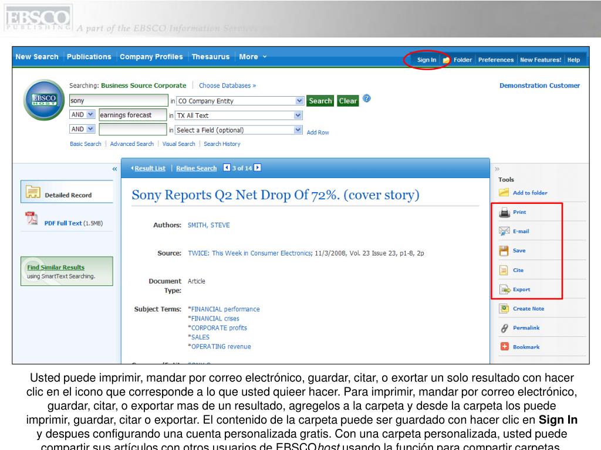The width and height of the screenshot is (601, 450).
Task: Click the empty third search field
Action: pyautogui.click(x=133, y=129)
